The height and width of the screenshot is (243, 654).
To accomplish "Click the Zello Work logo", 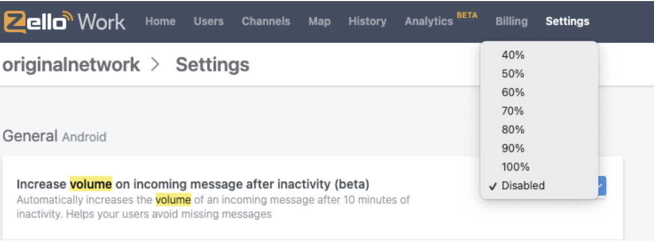I will click(x=64, y=22).
